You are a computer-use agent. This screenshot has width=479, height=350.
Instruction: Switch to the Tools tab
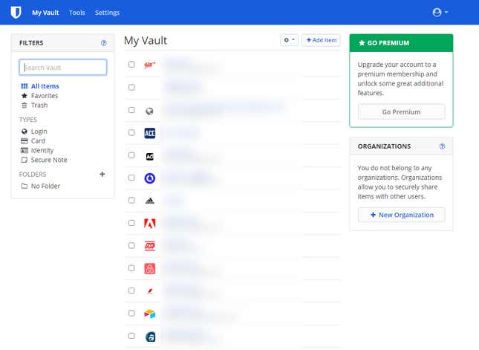pos(77,13)
